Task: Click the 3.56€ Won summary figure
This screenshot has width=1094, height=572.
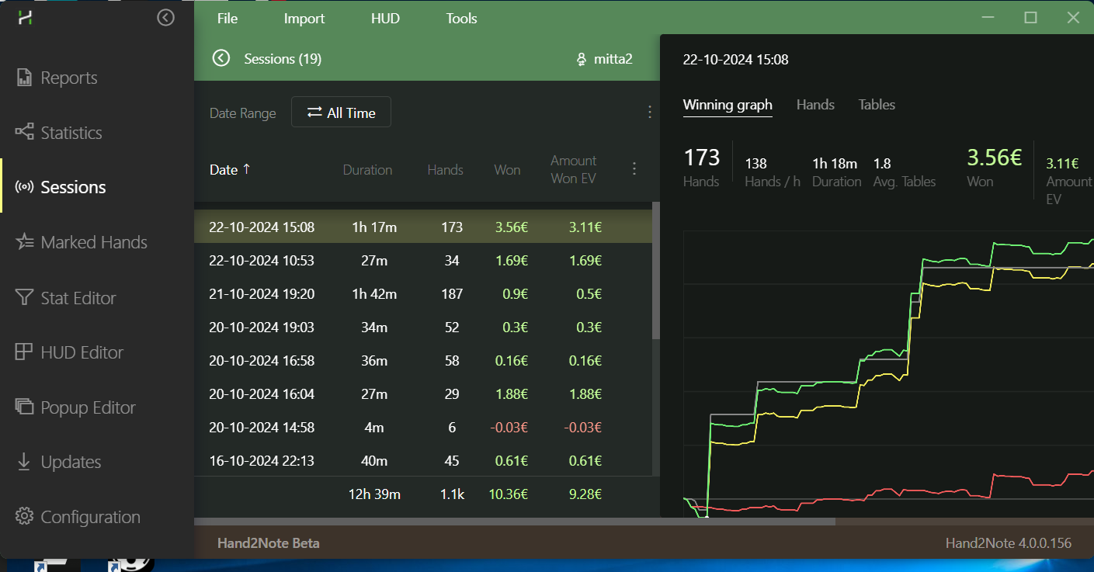Action: pos(994,158)
